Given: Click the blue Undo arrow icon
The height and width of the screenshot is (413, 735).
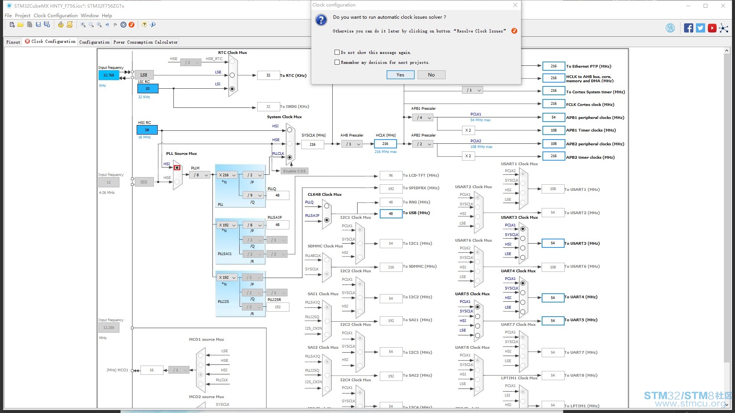Looking at the screenshot, I should coord(107,25).
